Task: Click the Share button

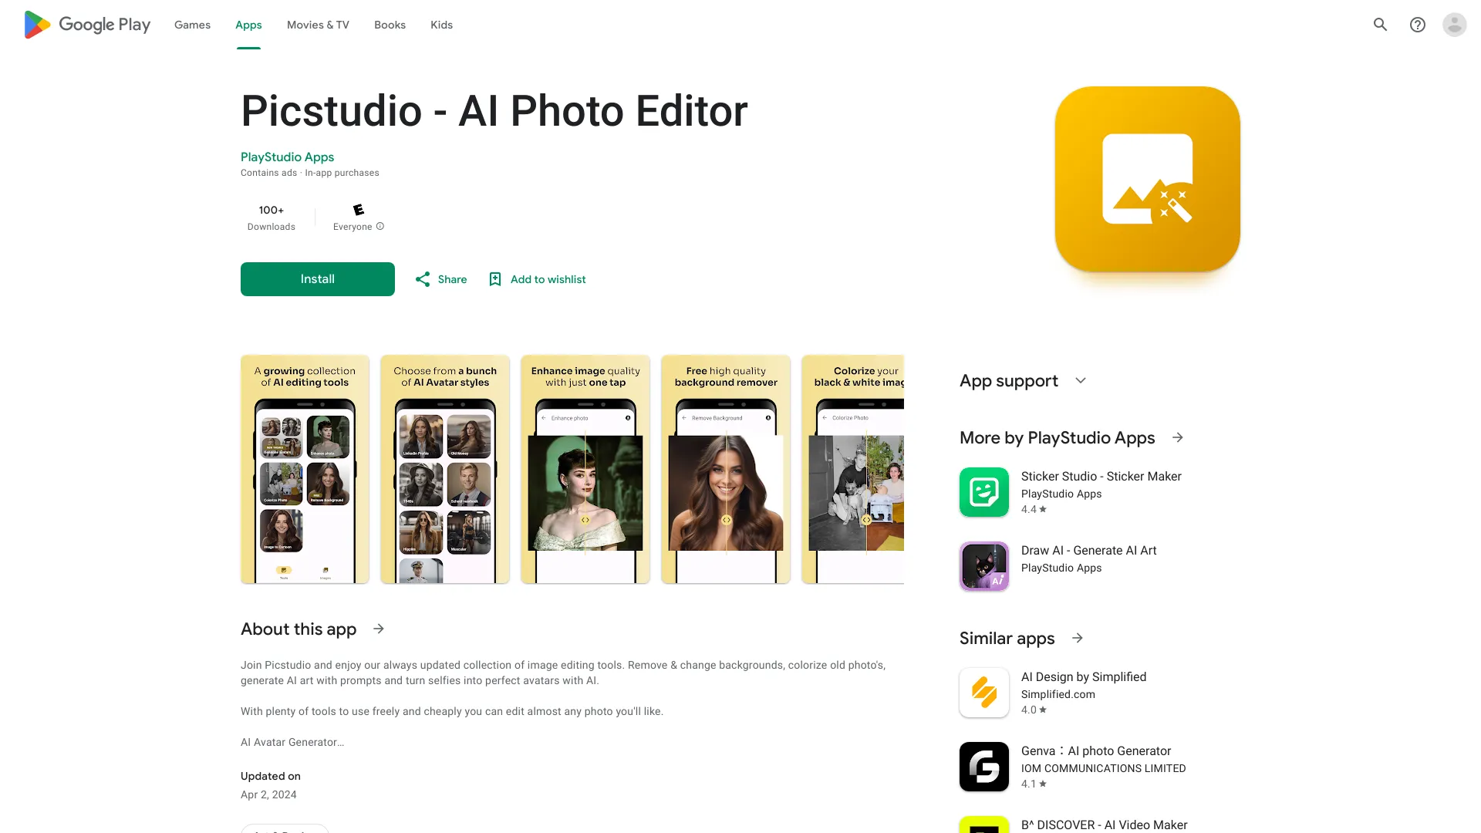Action: [x=440, y=278]
